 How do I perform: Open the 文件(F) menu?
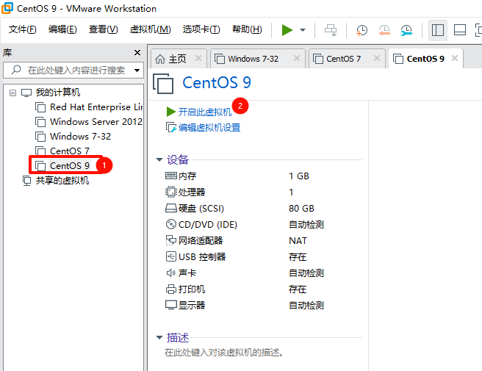pyautogui.click(x=23, y=29)
